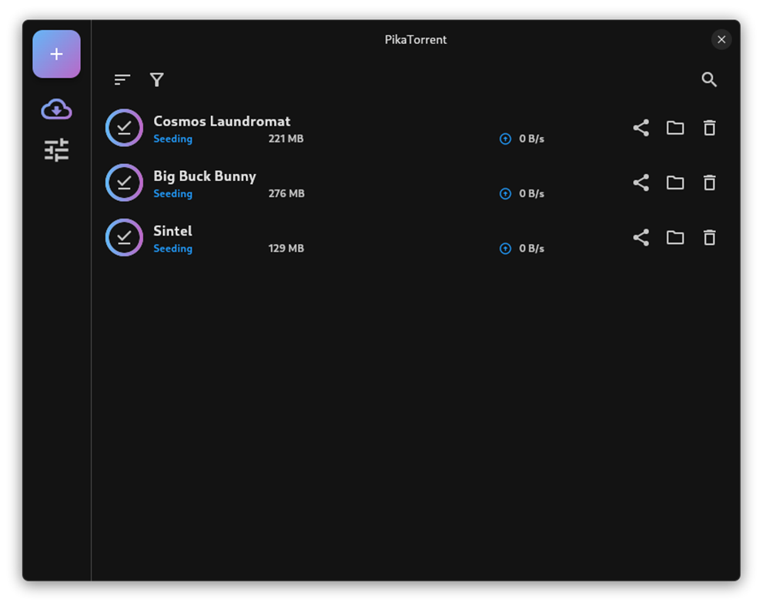
Task: Open the downloads view in the sidebar
Action: pyautogui.click(x=56, y=109)
